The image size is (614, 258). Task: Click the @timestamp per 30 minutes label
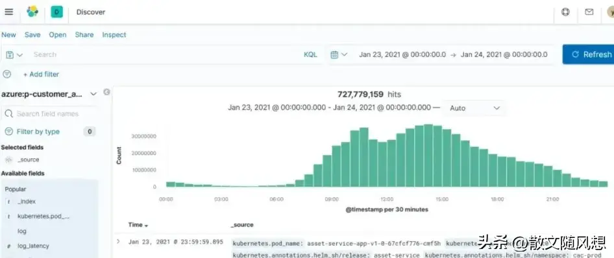pos(387,209)
